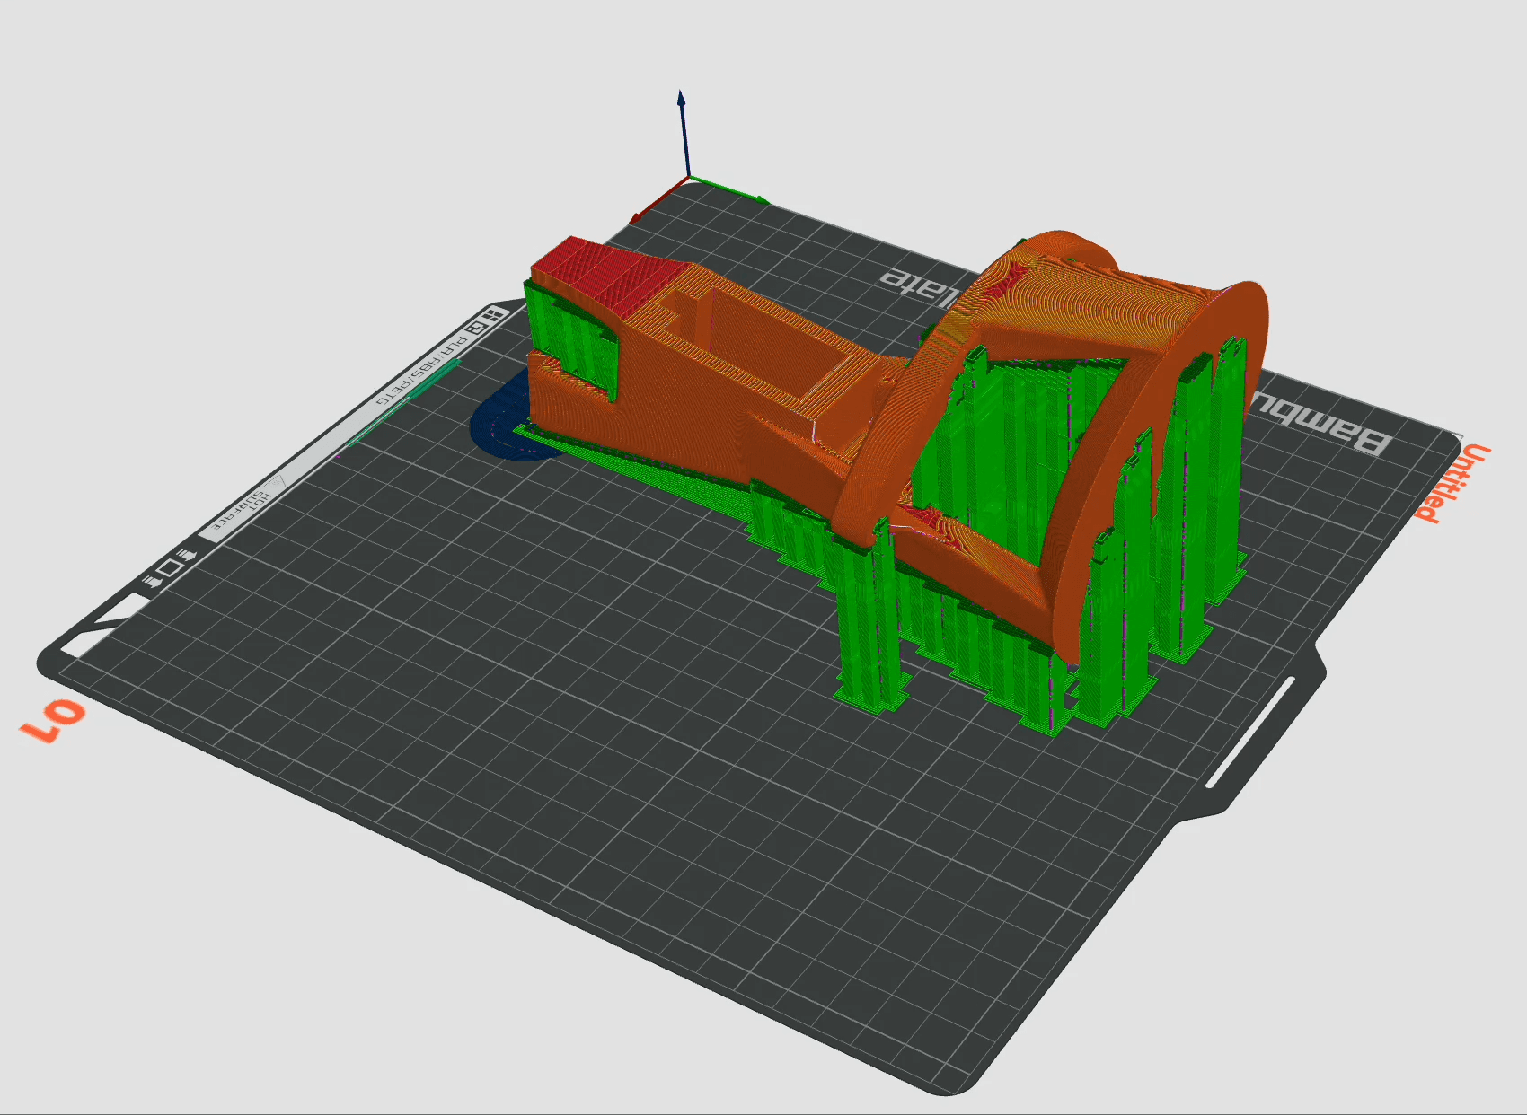The image size is (1527, 1115).
Task: Click the orange Untitled plate name
Action: click(x=1451, y=483)
